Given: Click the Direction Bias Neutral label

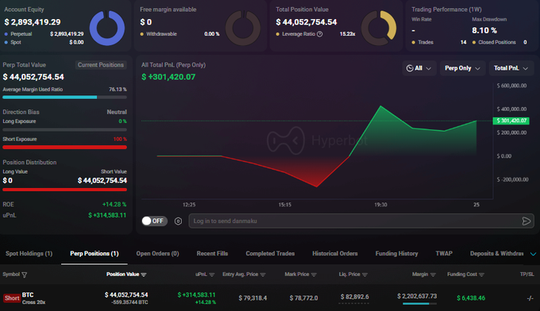Looking at the screenshot, I should (x=117, y=112).
